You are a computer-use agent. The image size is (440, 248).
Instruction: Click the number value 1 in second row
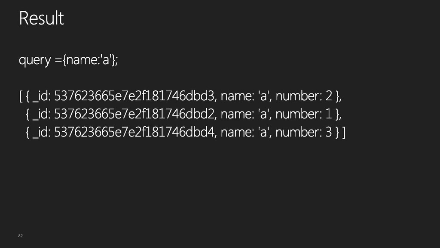click(x=329, y=114)
